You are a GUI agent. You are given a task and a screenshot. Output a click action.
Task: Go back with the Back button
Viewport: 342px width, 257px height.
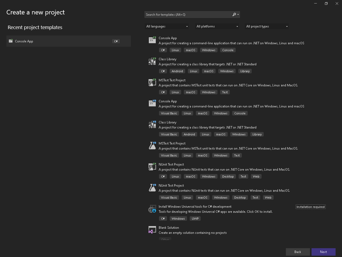point(298,252)
